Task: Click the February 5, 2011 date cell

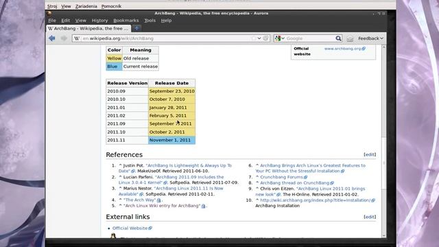Action: tap(171, 115)
